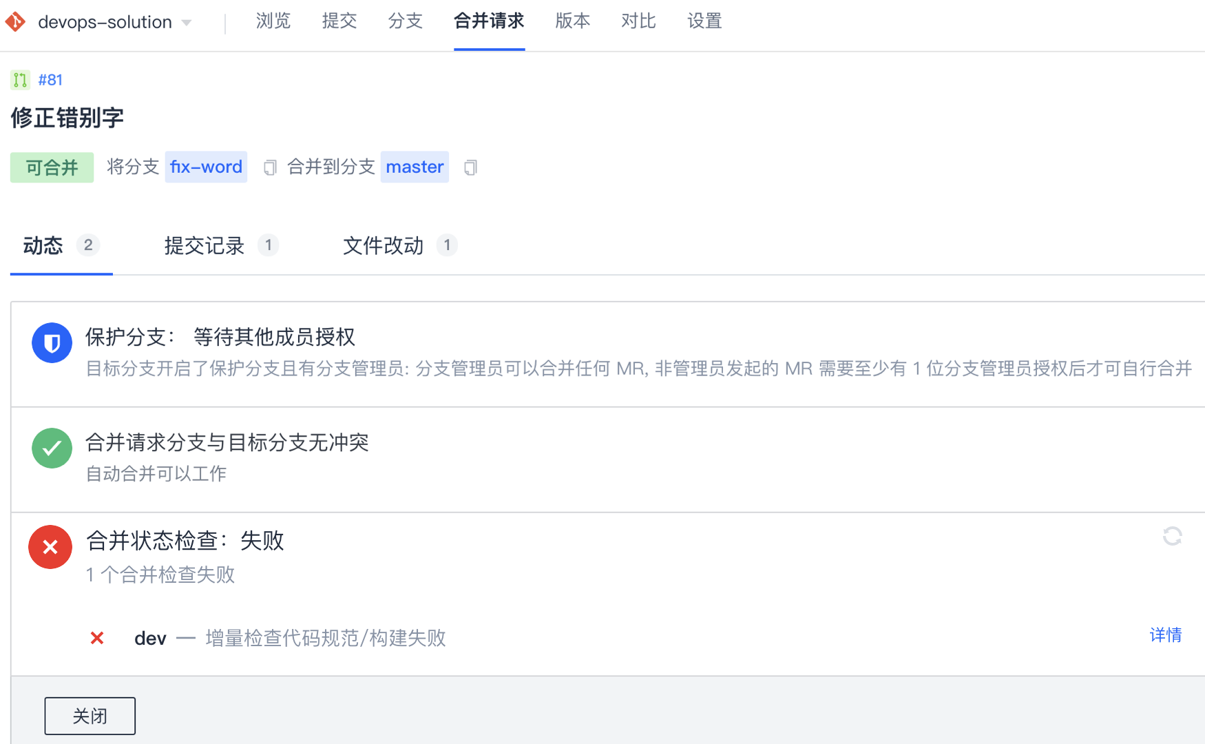Click the 自动合并可以工作 text

[156, 473]
